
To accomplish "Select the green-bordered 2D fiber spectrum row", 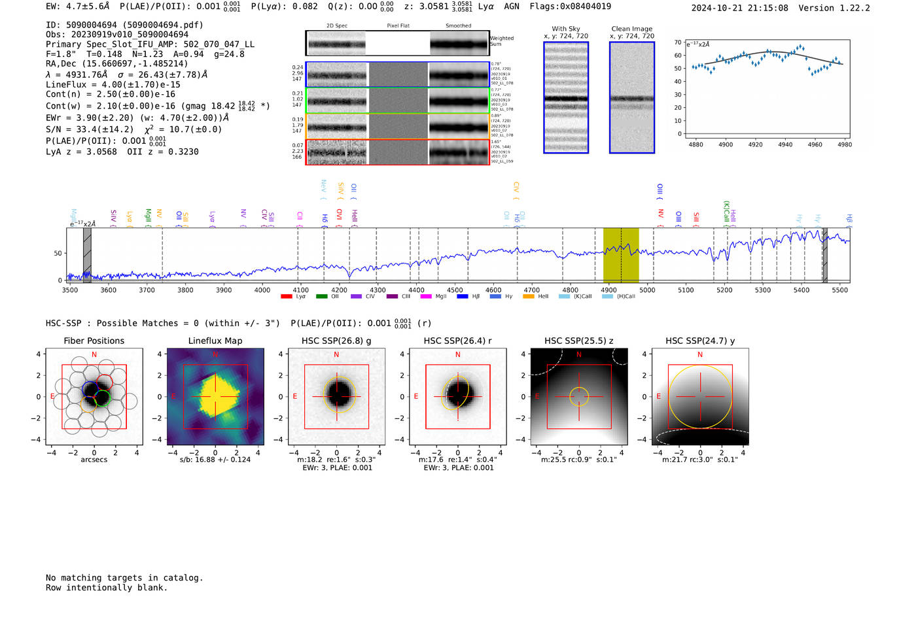I will 397,101.
